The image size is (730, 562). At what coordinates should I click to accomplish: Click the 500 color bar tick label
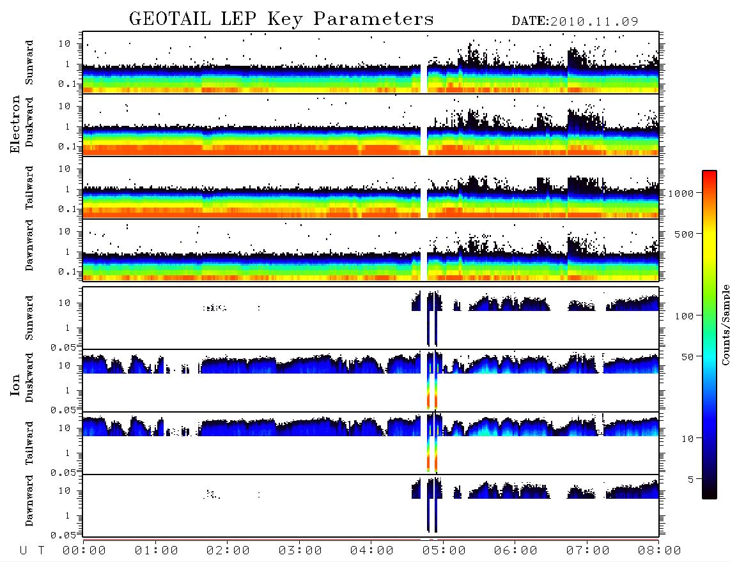tap(684, 234)
